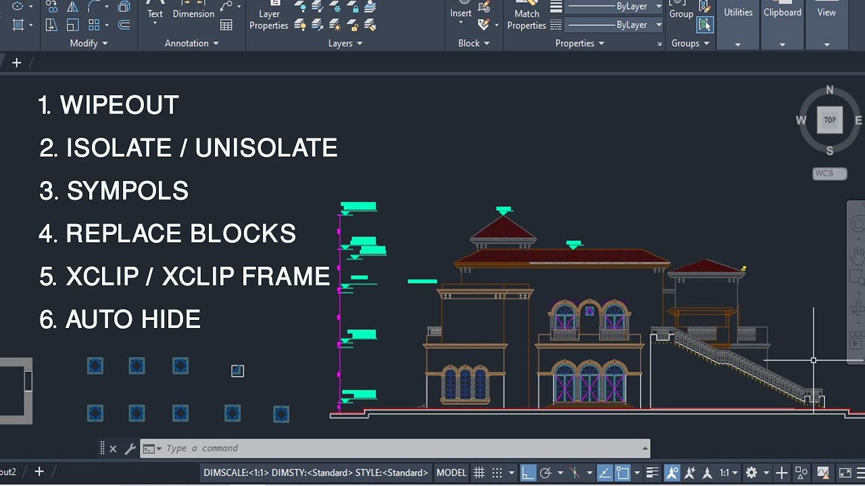Viewport: 865px width, 486px height.
Task: Expand the Block panel
Action: [x=474, y=43]
